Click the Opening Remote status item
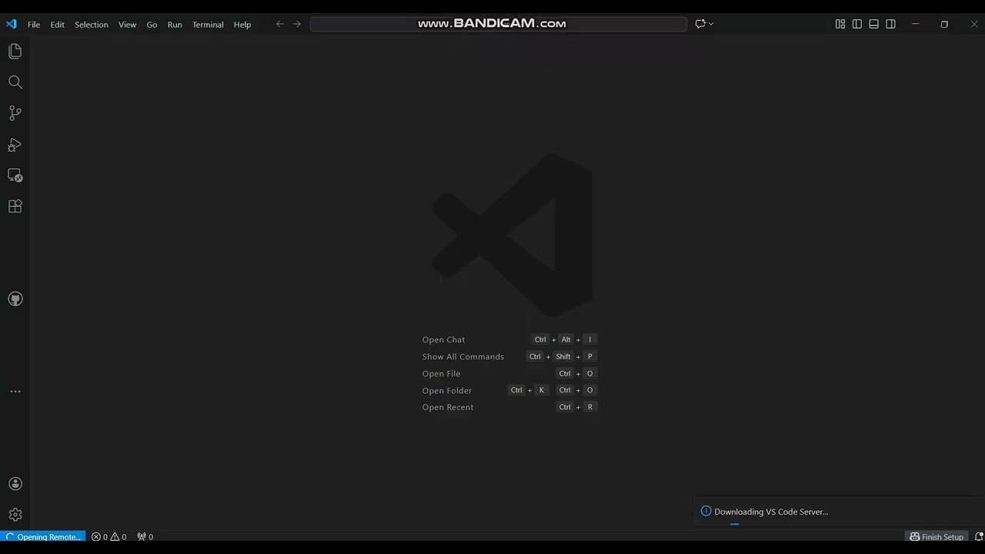Viewport: 985px width, 554px height. (43, 537)
